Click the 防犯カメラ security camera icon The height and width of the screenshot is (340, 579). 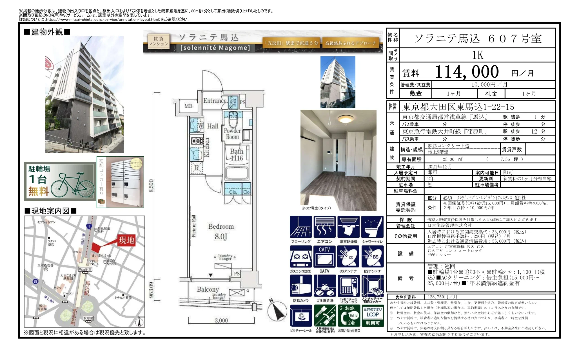pyautogui.click(x=300, y=285)
